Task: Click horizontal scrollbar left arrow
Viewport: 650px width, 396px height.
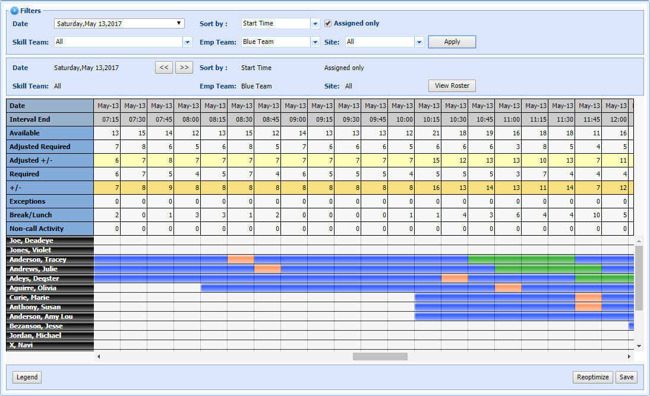Action: [99, 357]
